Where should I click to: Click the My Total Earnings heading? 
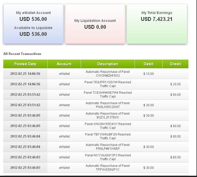[x=157, y=13]
